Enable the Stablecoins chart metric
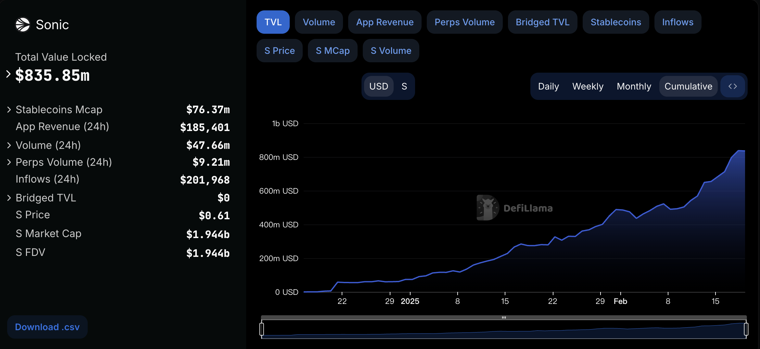This screenshot has width=760, height=349. [616, 22]
